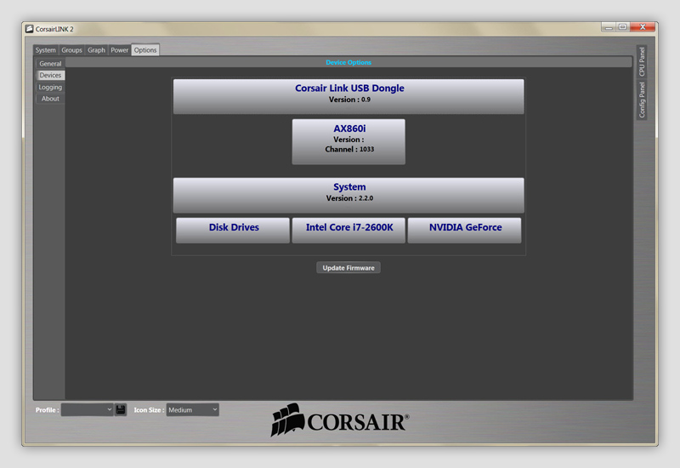Open the About options section
This screenshot has height=468, width=680.
50,99
